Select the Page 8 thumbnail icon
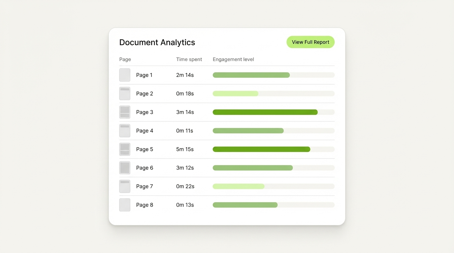This screenshot has height=253, width=454. (x=125, y=205)
